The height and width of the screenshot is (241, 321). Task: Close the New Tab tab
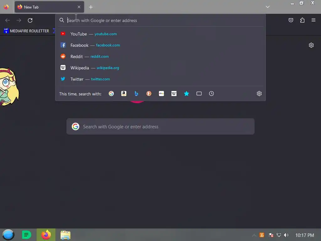(79, 7)
